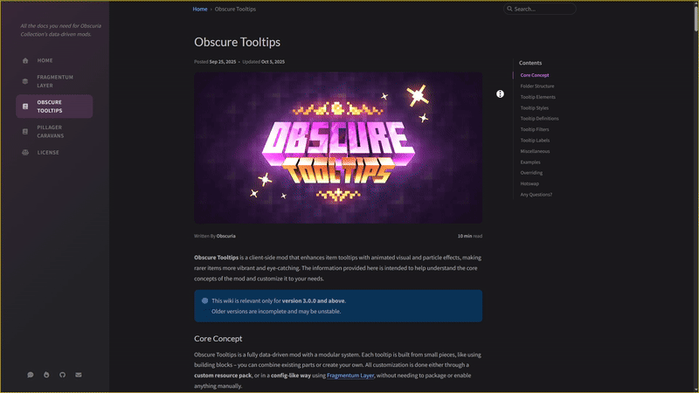699x393 pixels.
Task: Jump to Folder Structure in the contents
Action: click(536, 86)
